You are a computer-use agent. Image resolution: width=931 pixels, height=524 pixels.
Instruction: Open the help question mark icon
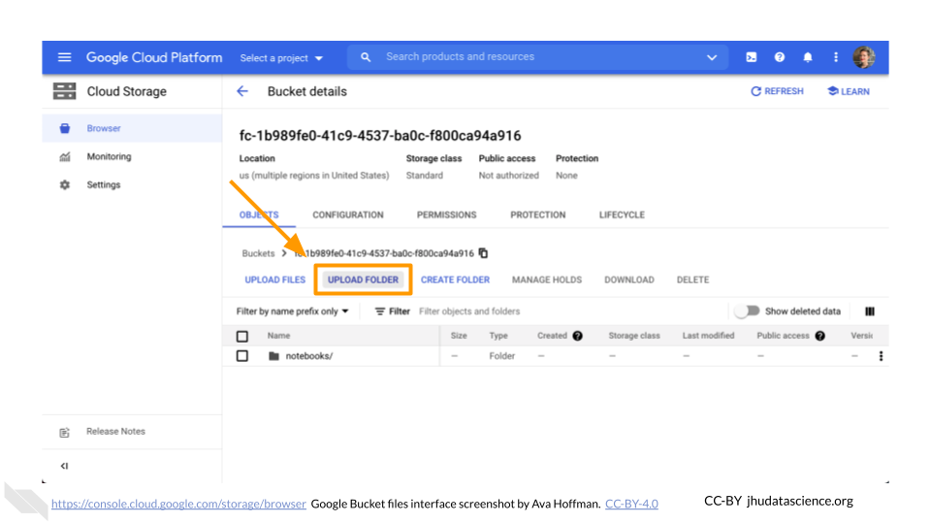(780, 57)
